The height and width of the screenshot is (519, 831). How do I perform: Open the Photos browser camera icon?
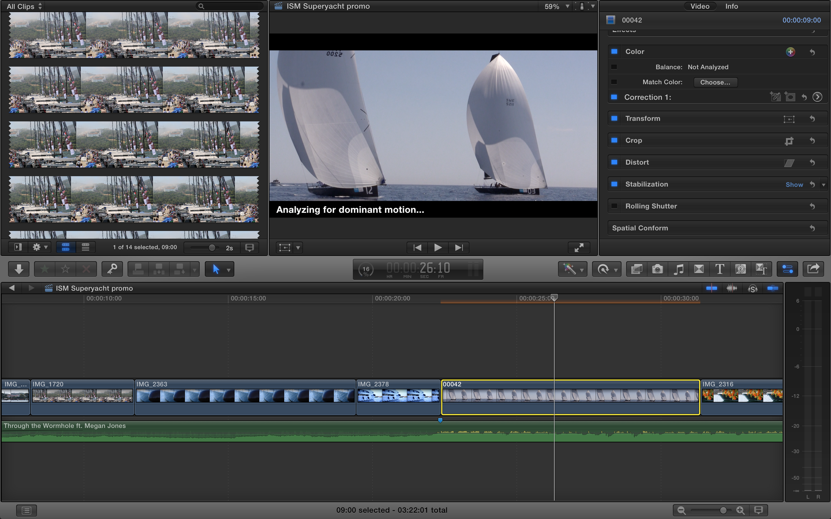(657, 269)
